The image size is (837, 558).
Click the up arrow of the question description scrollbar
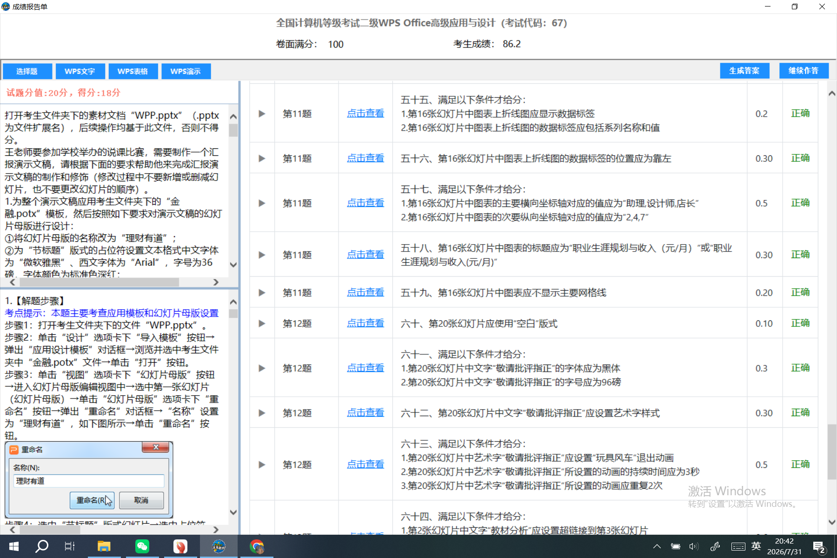click(x=233, y=116)
